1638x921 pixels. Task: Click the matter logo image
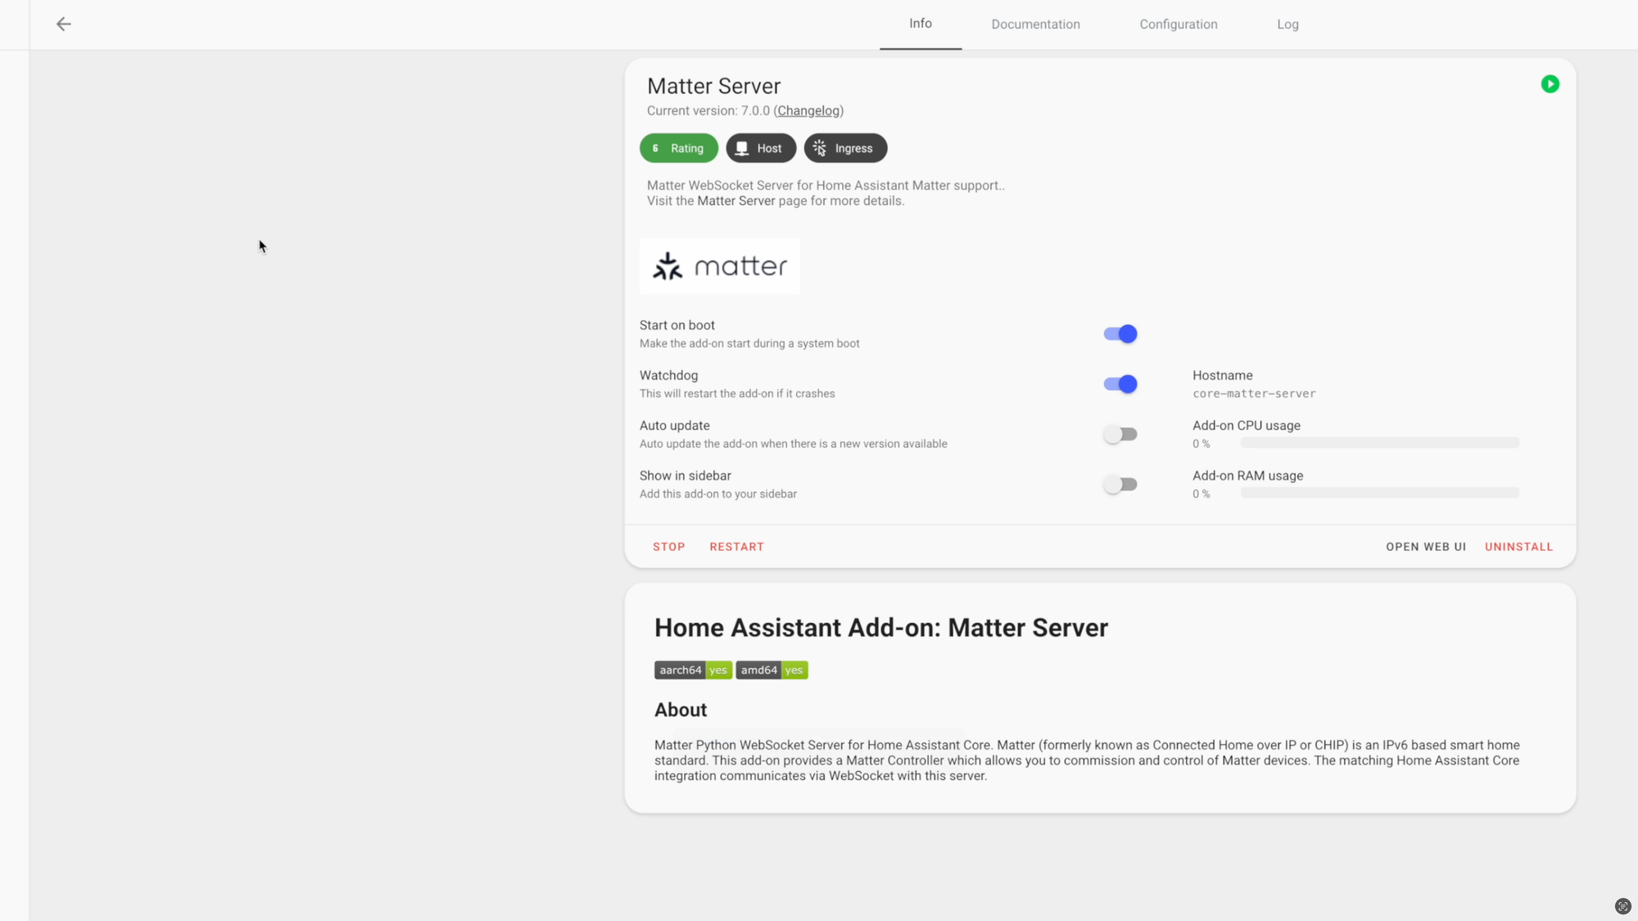pyautogui.click(x=720, y=266)
